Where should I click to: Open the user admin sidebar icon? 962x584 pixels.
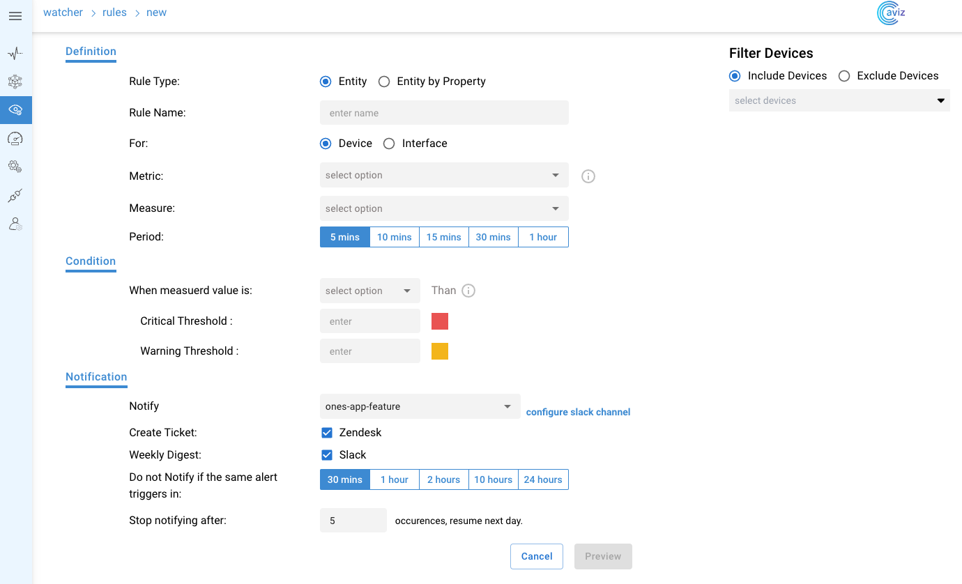15,224
